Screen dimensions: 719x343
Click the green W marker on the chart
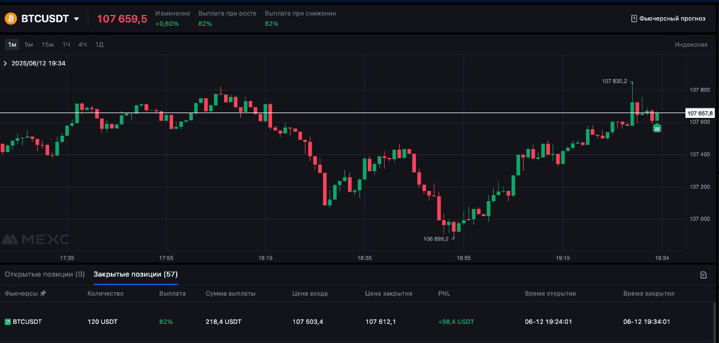tap(657, 129)
